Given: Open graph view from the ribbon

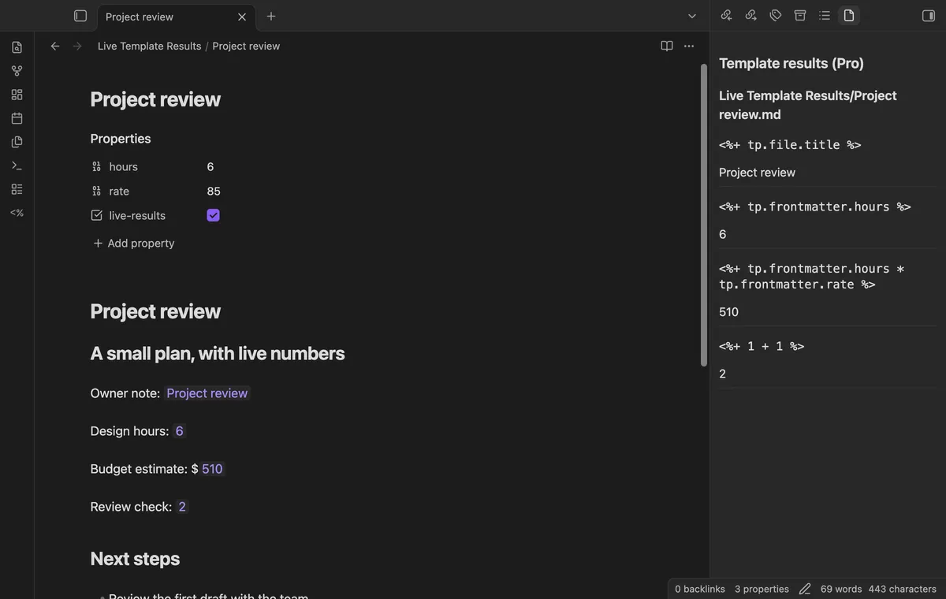Looking at the screenshot, I should pos(17,71).
